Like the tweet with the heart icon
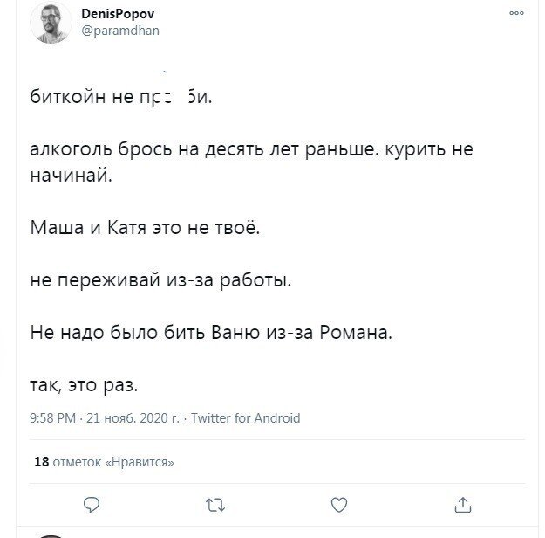 (339, 504)
